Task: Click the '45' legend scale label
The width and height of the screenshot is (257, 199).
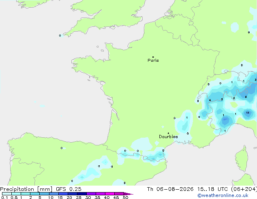Action: pos(116,197)
